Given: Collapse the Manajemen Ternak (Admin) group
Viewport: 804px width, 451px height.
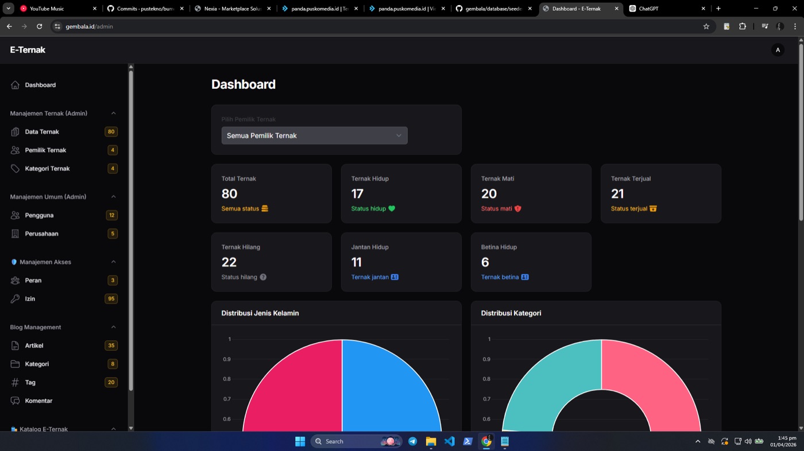Looking at the screenshot, I should coord(113,113).
